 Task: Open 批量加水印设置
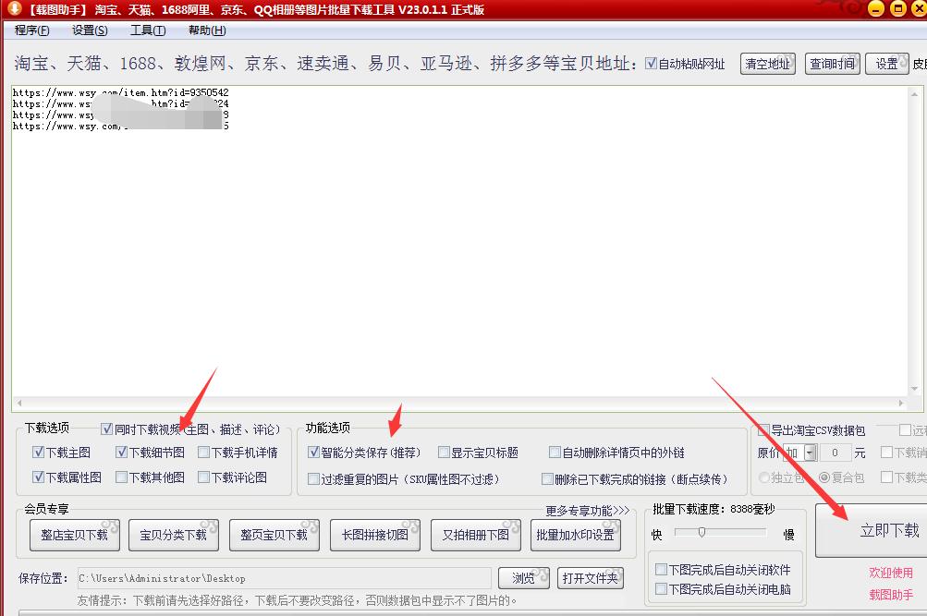(x=575, y=534)
